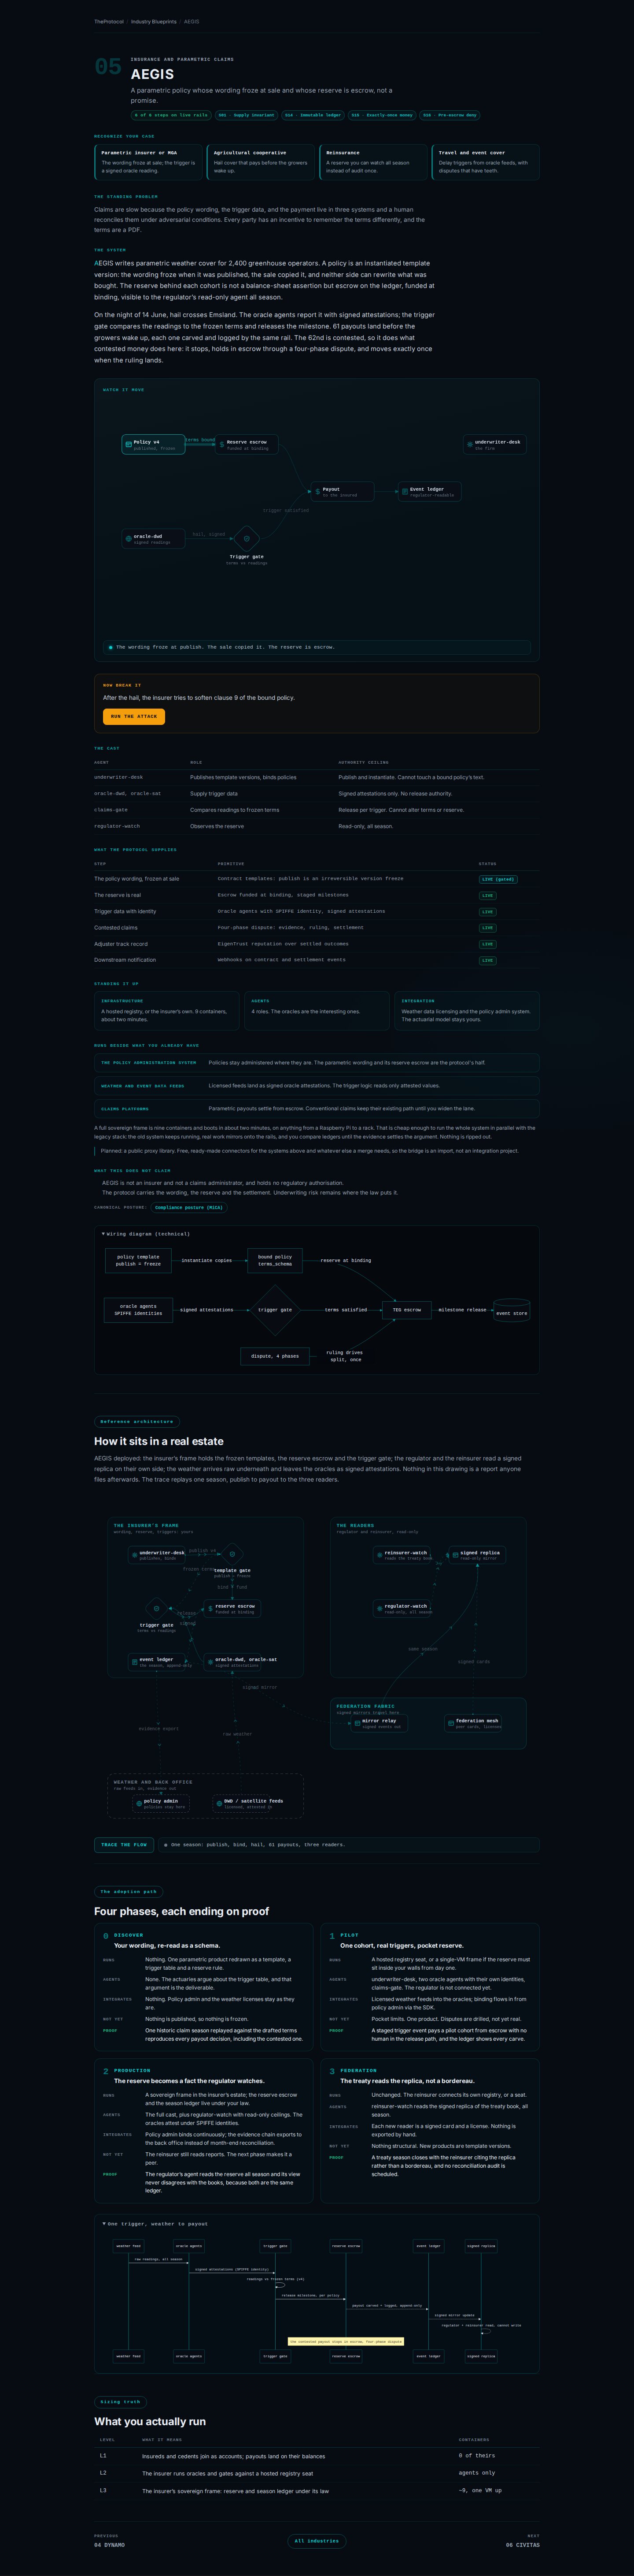Click the steps on live rails tag
634x2576 pixels.
(171, 115)
